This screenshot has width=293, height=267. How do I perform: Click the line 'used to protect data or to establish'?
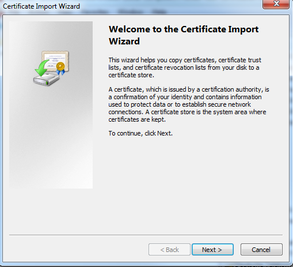[180, 104]
